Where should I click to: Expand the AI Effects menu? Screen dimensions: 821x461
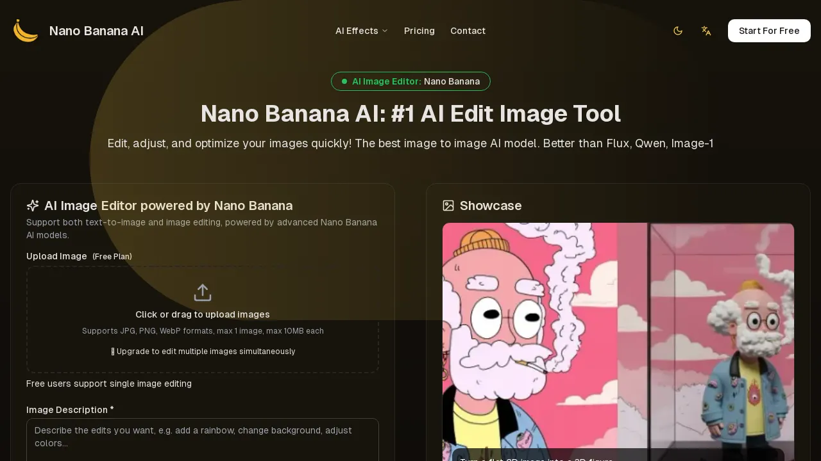(362, 31)
